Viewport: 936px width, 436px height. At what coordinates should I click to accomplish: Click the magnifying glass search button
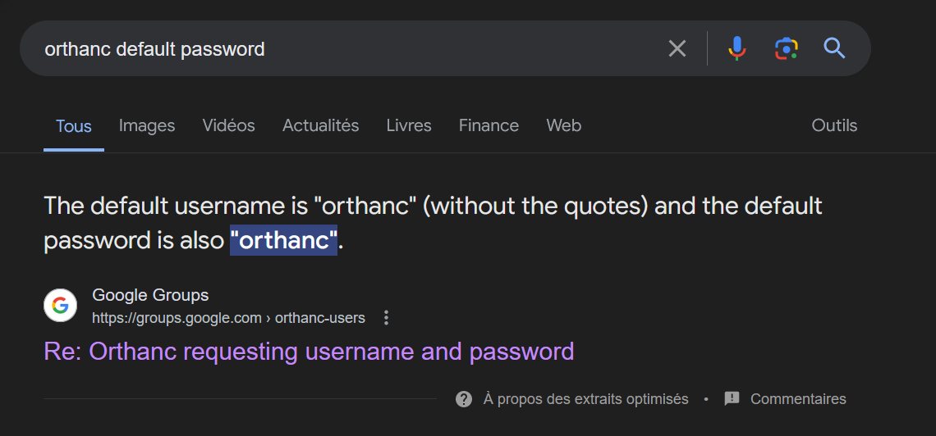click(834, 48)
